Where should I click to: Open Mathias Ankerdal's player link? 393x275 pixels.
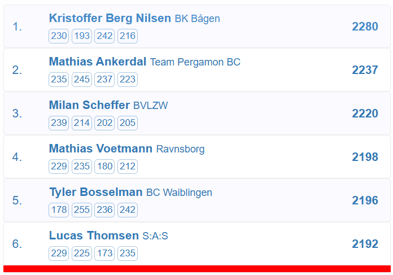coord(98,62)
